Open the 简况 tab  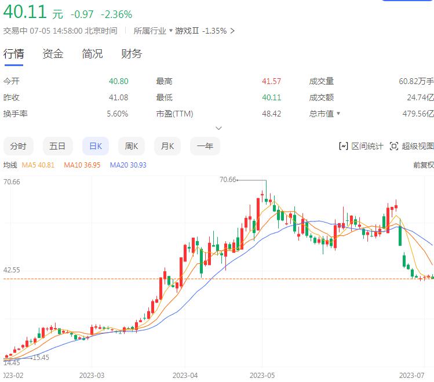click(92, 54)
